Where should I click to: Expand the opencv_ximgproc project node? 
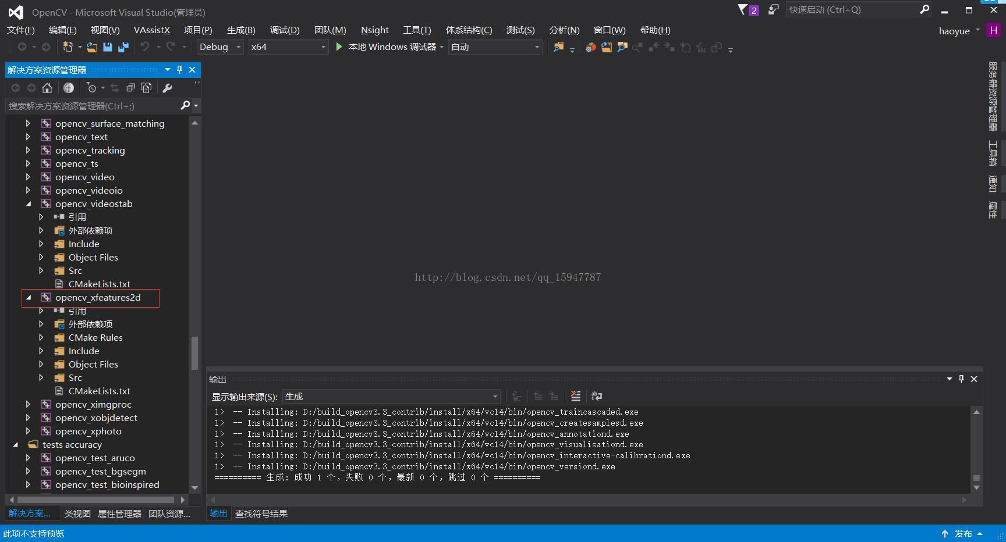click(28, 404)
